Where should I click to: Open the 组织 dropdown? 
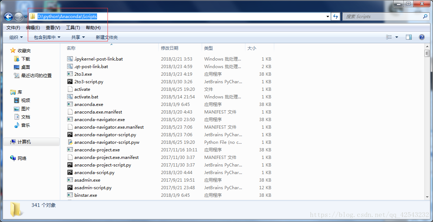pyautogui.click(x=16, y=37)
